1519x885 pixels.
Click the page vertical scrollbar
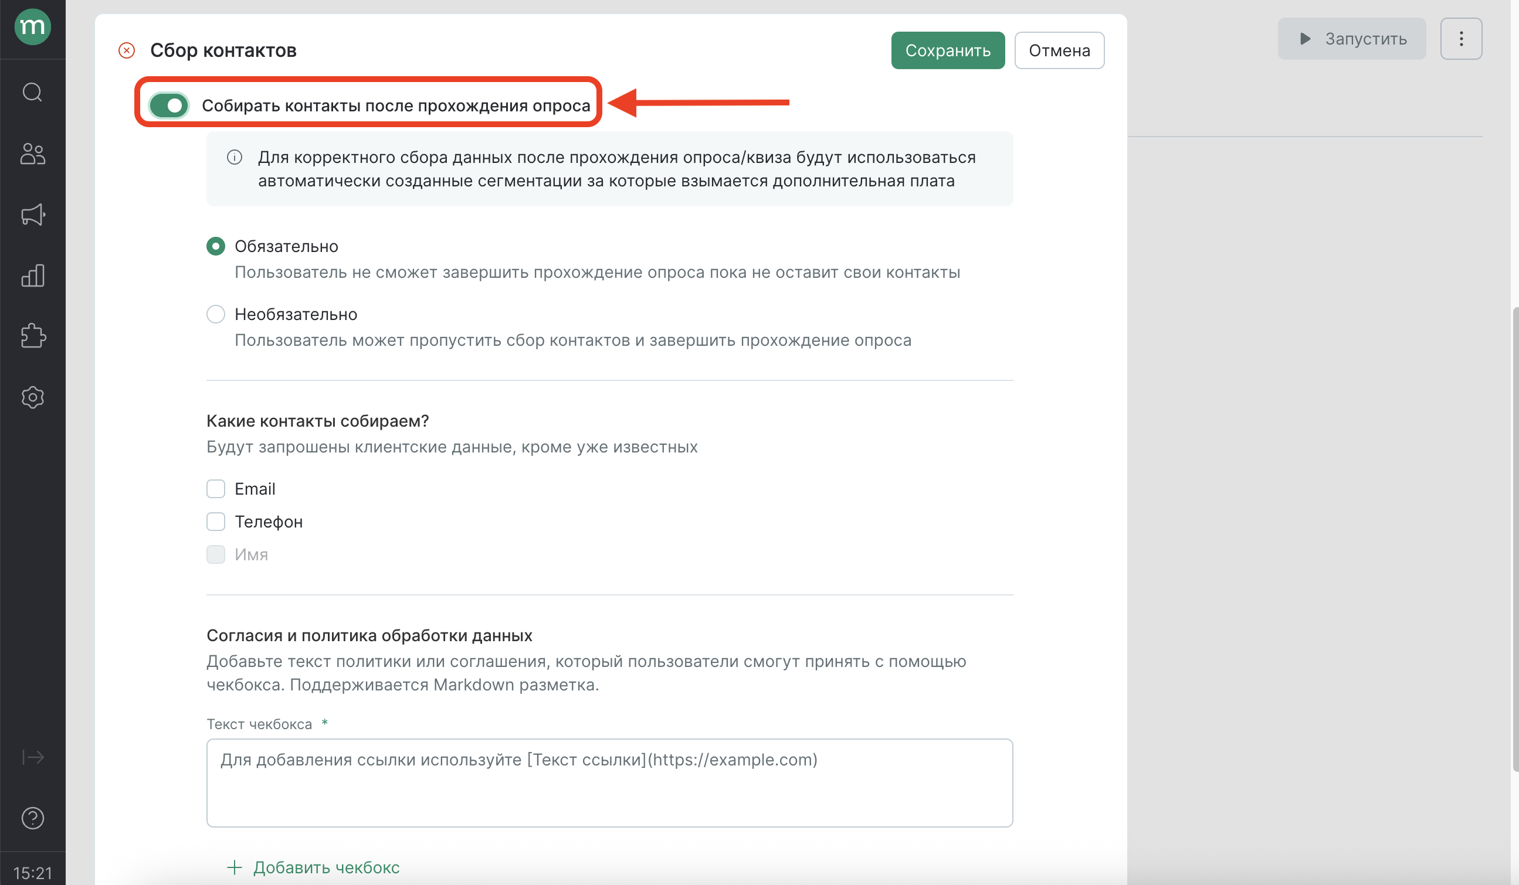pyautogui.click(x=1515, y=539)
